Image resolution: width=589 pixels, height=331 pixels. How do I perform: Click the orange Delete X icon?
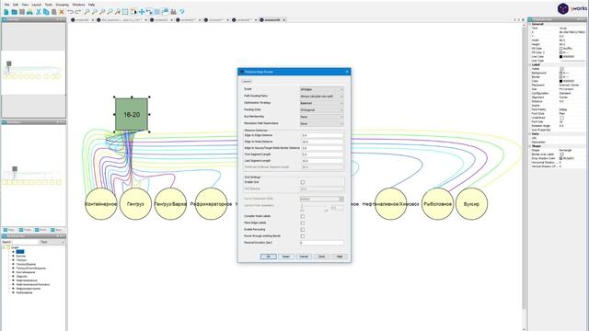(62, 12)
